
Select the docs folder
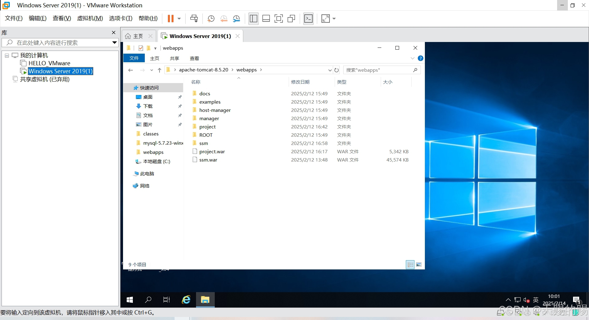pos(205,94)
